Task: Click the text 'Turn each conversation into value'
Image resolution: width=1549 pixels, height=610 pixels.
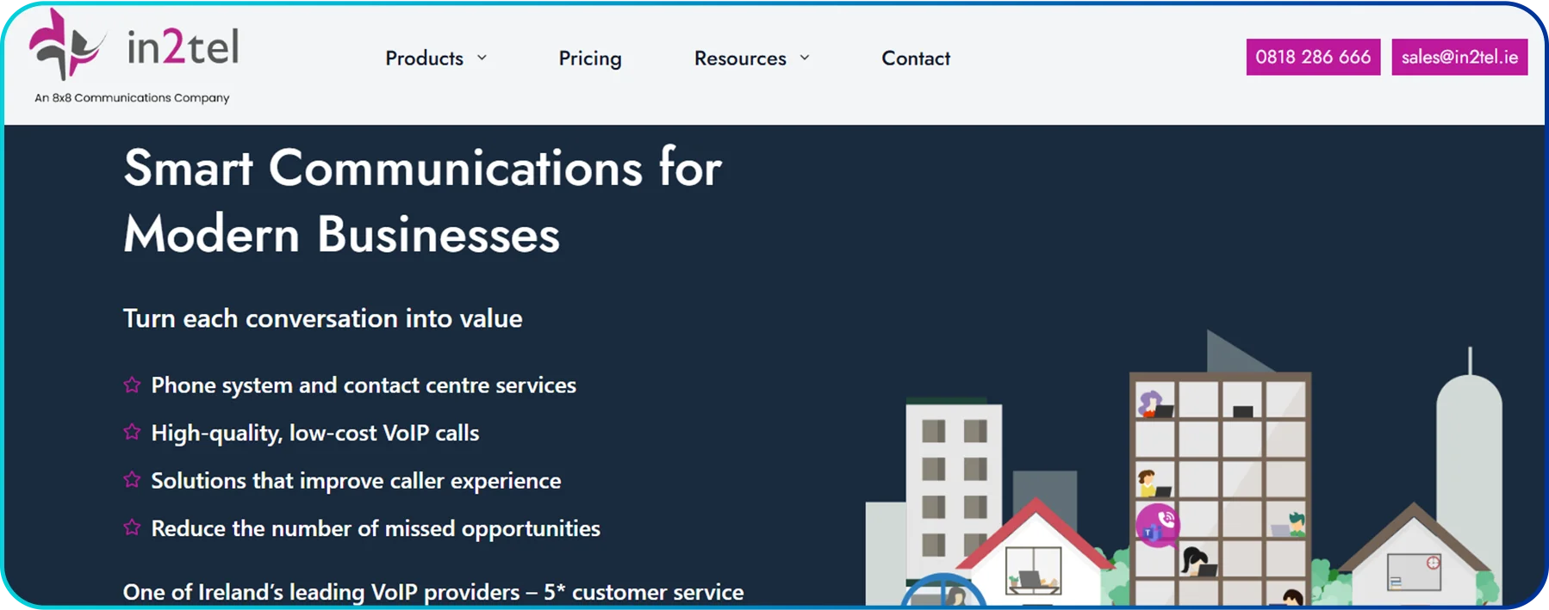Action: tap(323, 318)
